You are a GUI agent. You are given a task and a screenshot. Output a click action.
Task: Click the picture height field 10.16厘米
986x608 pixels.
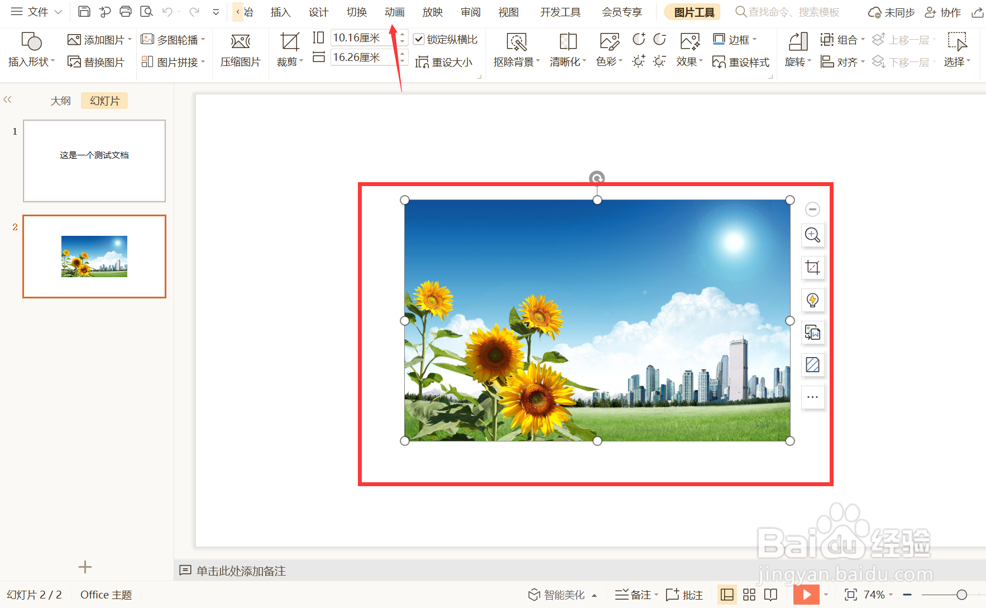[364, 37]
